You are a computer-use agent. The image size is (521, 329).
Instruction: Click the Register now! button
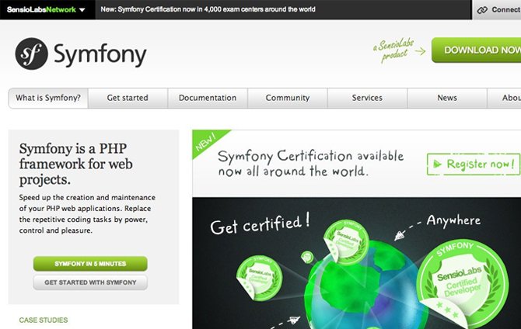tap(474, 164)
